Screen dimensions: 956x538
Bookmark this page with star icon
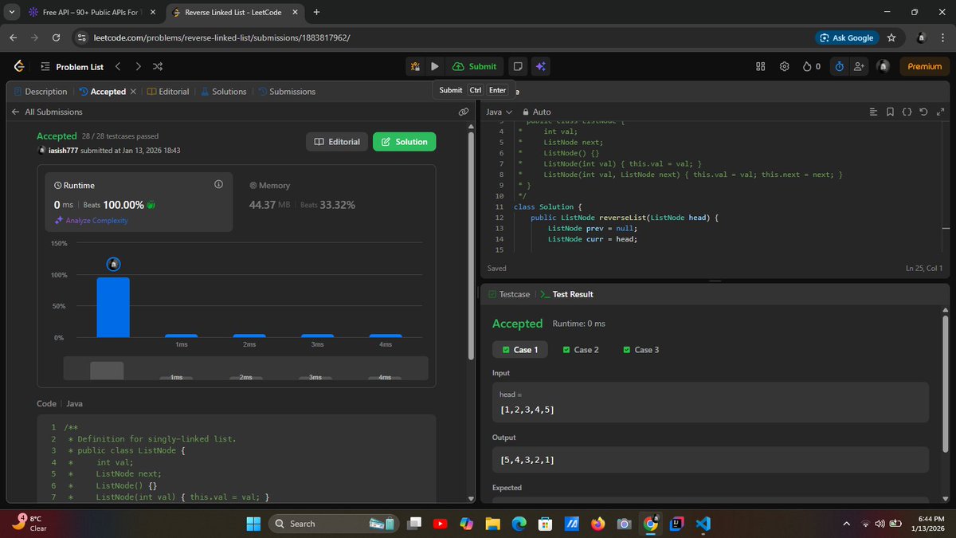tap(891, 37)
